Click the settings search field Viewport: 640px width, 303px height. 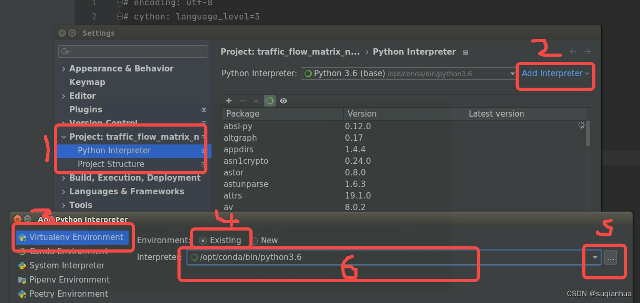132,51
